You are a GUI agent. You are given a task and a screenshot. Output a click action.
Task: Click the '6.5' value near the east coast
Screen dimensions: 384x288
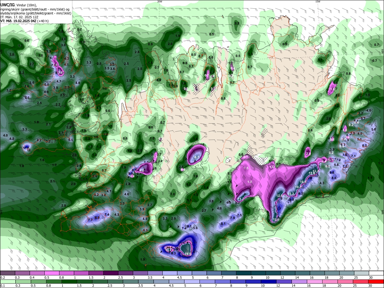(x=364, y=145)
